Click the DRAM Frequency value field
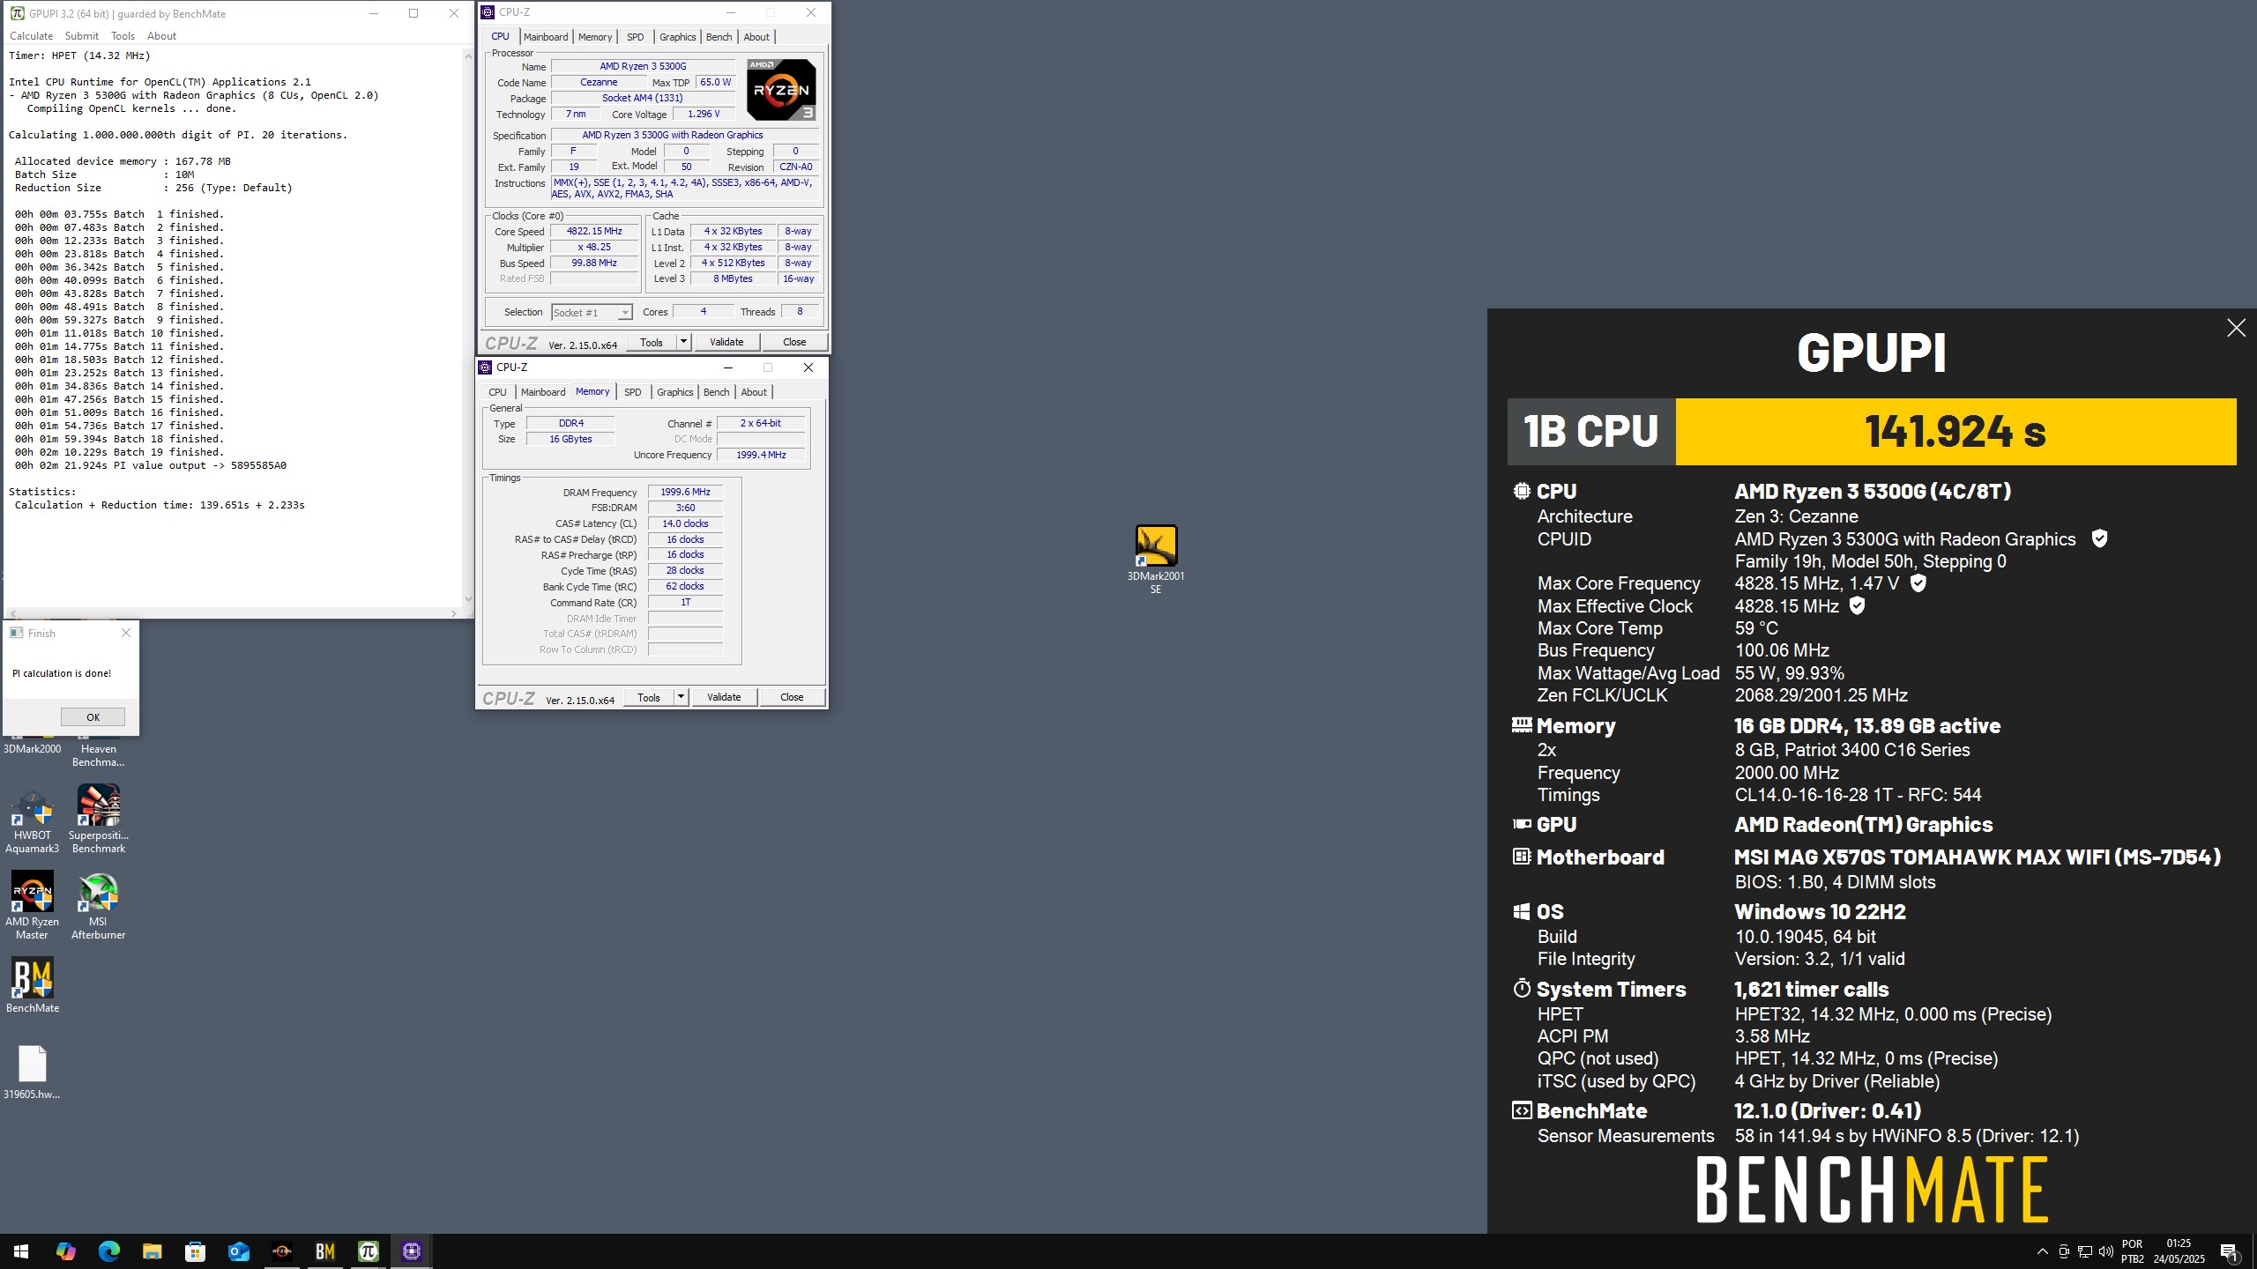The image size is (2257, 1269). coord(685,492)
